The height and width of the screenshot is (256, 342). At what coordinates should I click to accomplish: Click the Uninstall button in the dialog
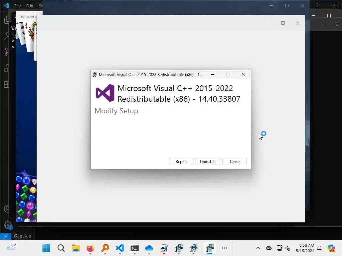tap(208, 162)
